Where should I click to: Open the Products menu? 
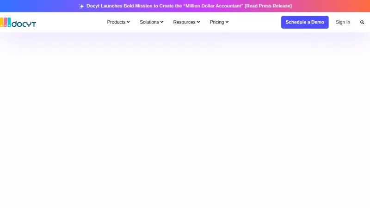116,22
